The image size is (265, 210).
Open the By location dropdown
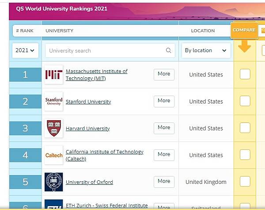point(206,50)
